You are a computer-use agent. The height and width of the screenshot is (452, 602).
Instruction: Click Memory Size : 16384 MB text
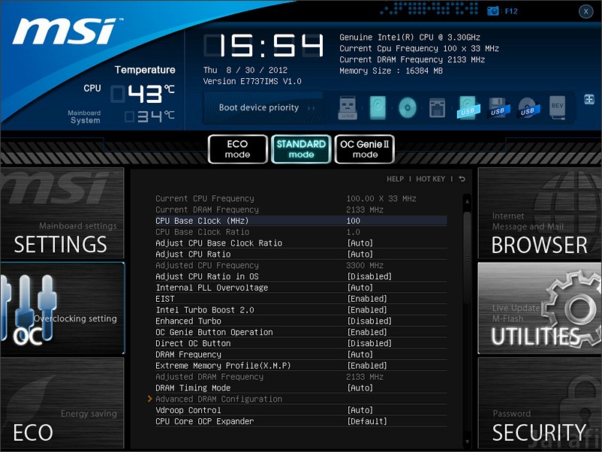[x=391, y=71]
